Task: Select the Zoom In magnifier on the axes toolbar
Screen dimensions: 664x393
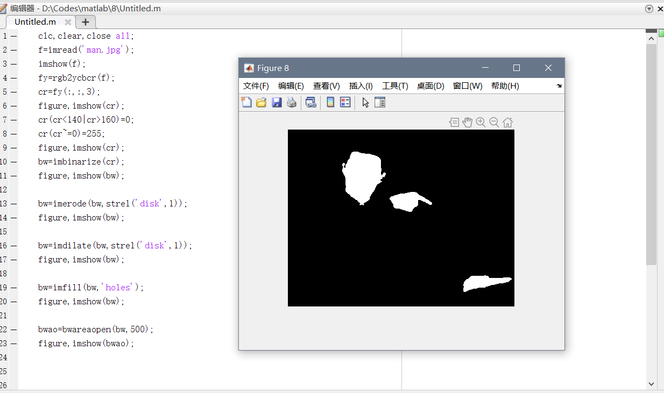Action: tap(481, 123)
